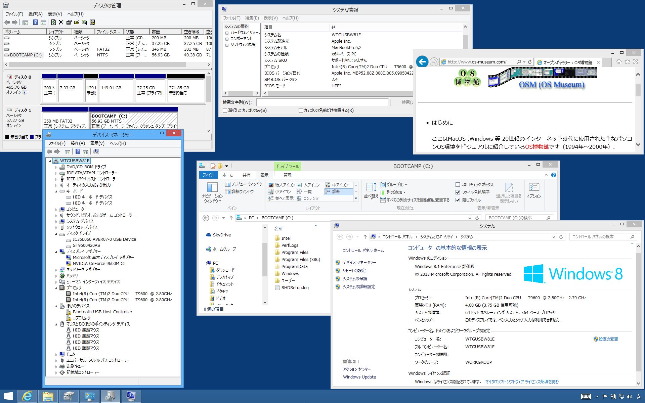Click the Device Manager help toolbar icon
645x403 pixels.
click(x=78, y=152)
